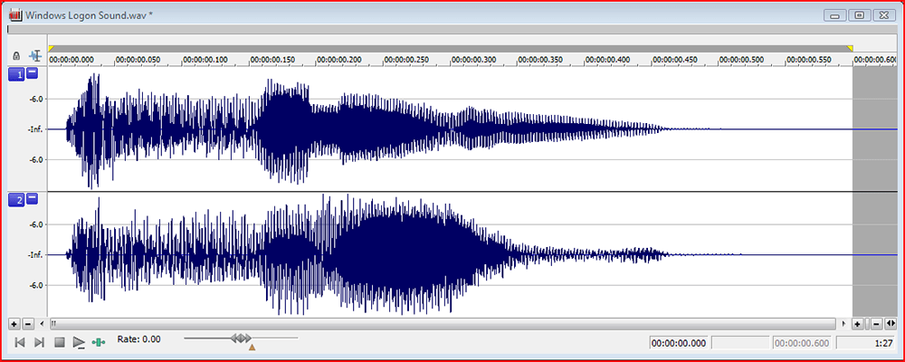905x362 pixels.
Task: Toggle the channel 1 number button
Action: tap(15, 74)
